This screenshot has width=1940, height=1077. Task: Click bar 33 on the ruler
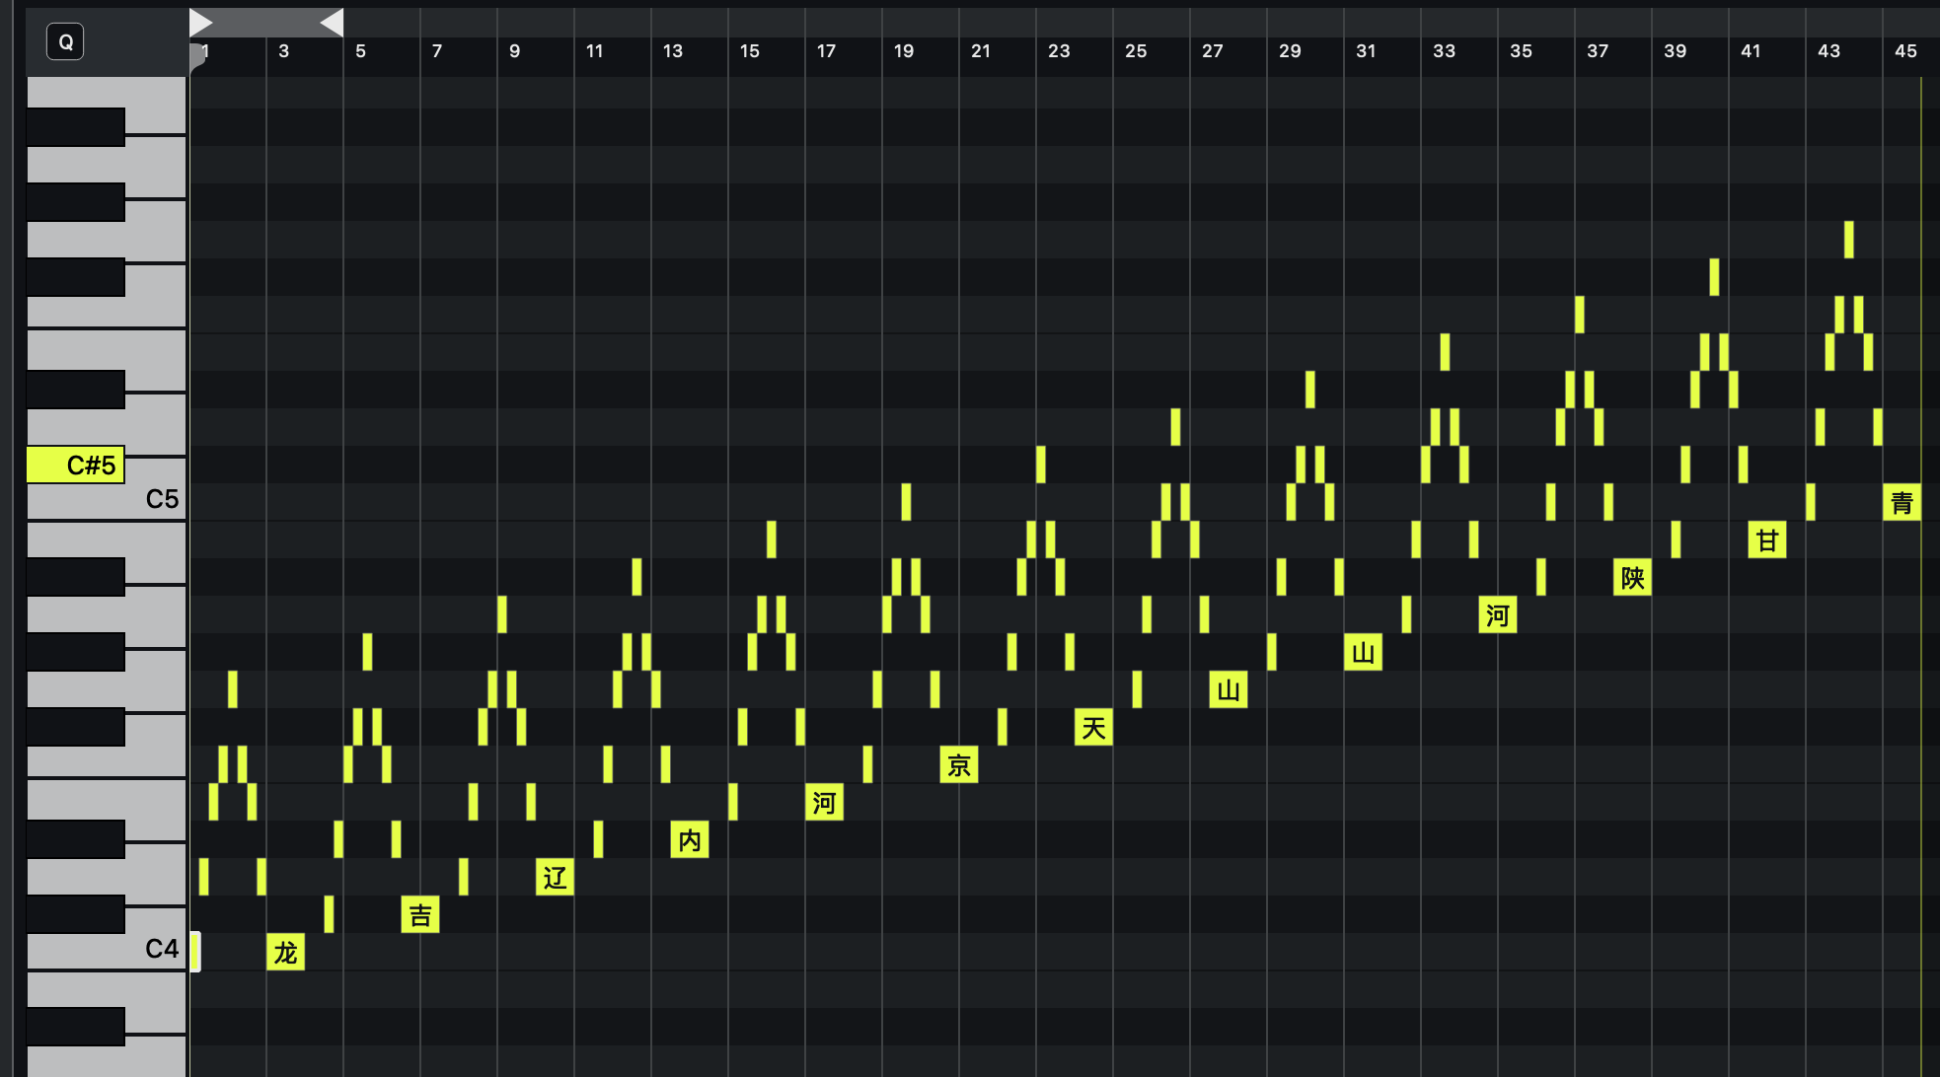coord(1443,51)
